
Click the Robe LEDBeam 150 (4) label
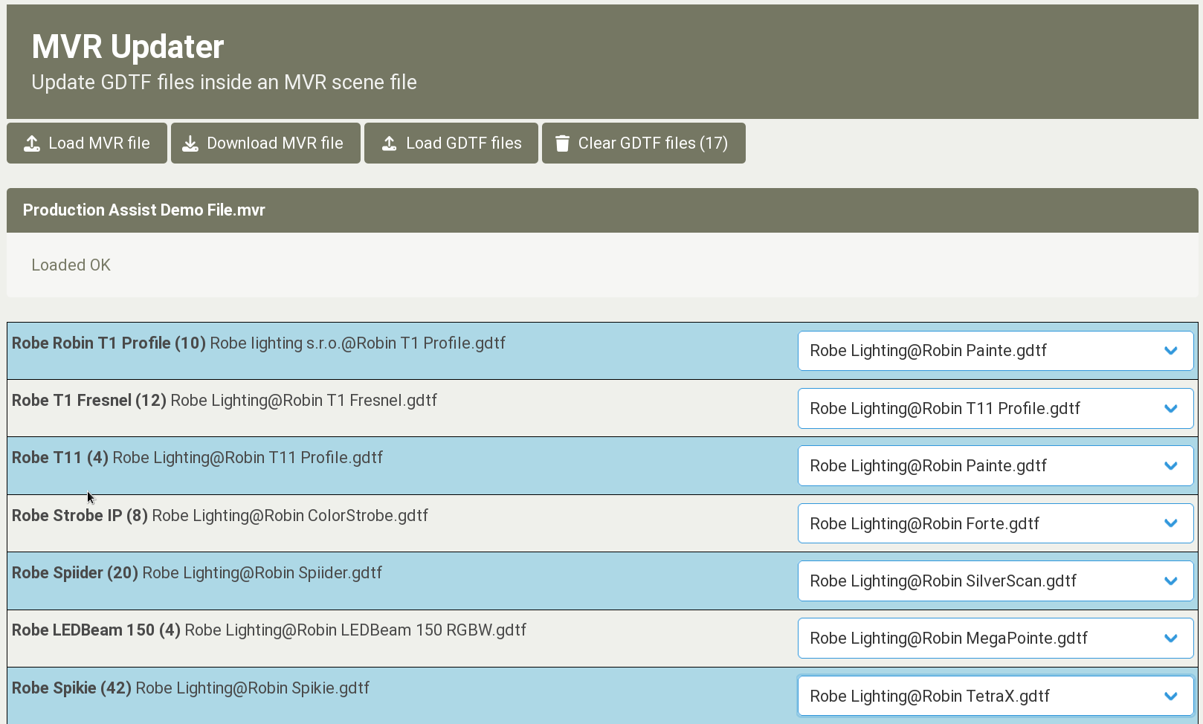96,630
